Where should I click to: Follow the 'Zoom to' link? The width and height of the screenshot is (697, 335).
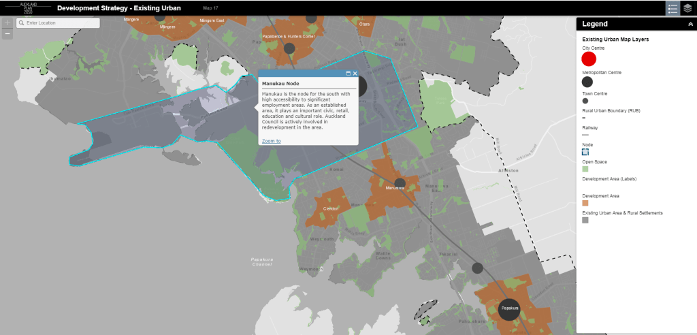click(x=271, y=141)
